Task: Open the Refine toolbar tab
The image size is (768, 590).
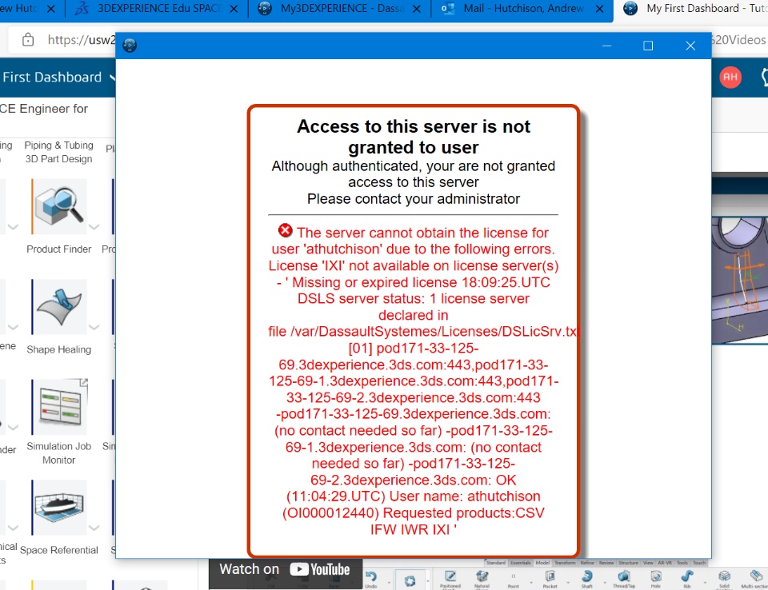Action: (587, 563)
